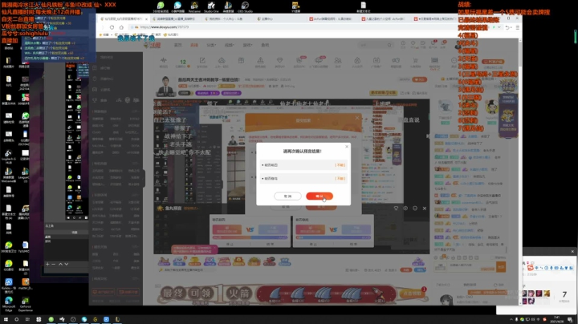
Task: Click the keyboard-like icon in streamer toolbar
Action: pos(434,60)
